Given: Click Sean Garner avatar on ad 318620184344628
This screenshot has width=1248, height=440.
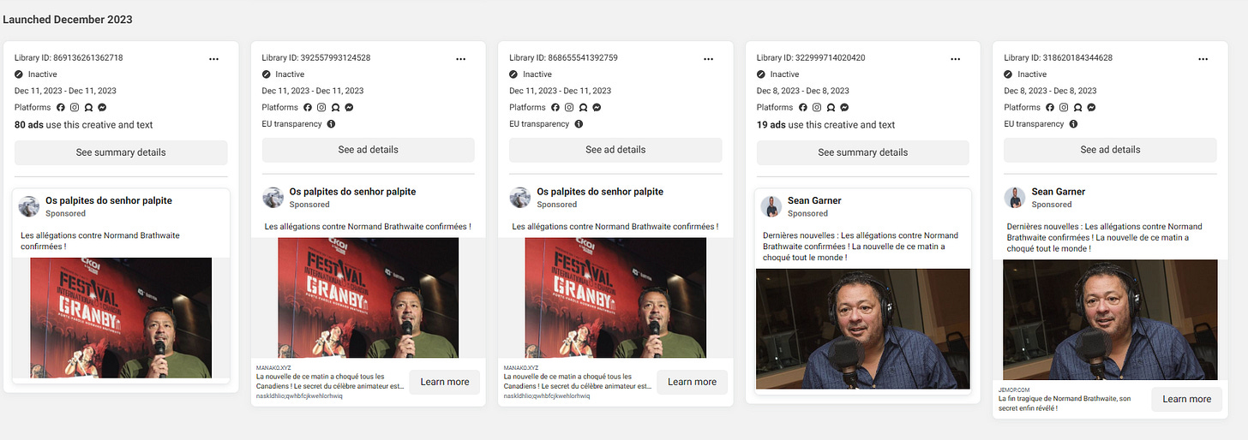Looking at the screenshot, I should [x=1015, y=198].
